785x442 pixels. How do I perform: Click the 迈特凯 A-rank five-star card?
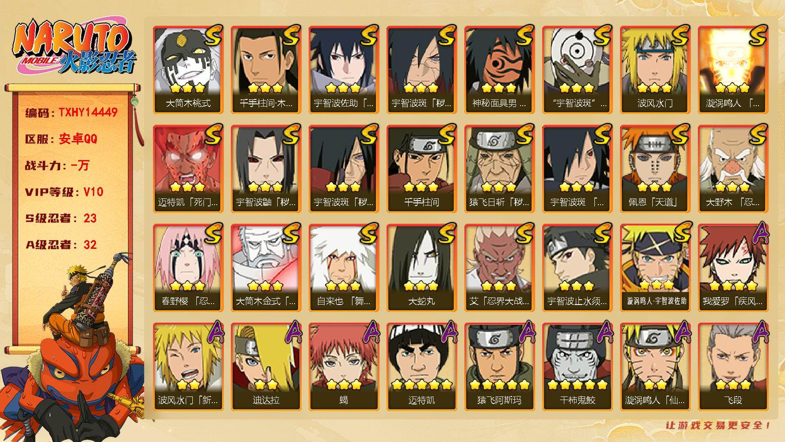422,367
